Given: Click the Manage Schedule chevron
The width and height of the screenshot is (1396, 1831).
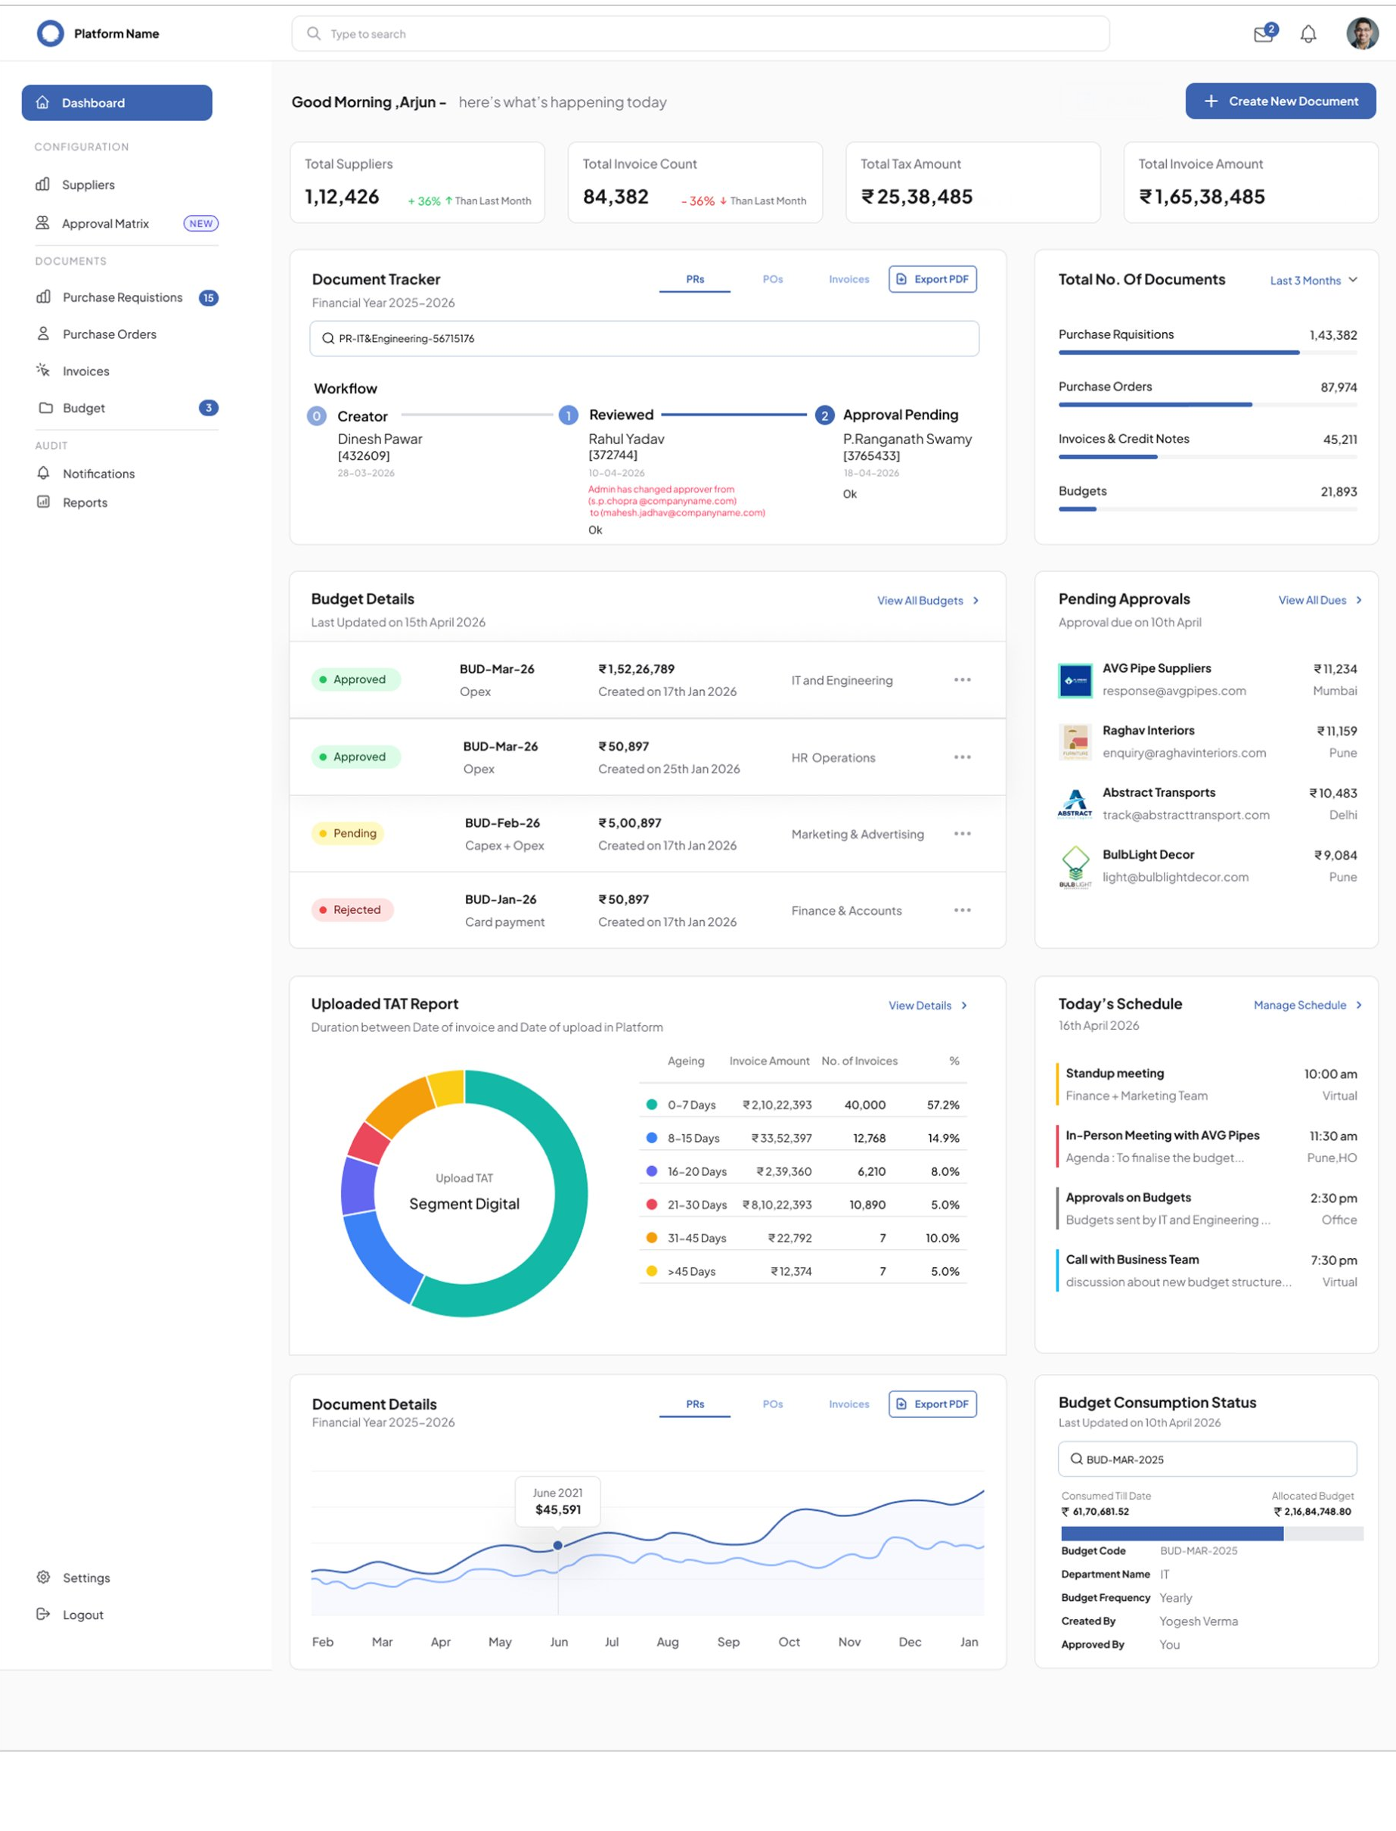Looking at the screenshot, I should tap(1359, 1005).
